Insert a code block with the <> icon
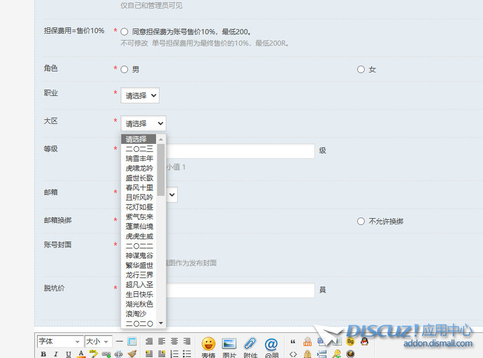 [293, 354]
